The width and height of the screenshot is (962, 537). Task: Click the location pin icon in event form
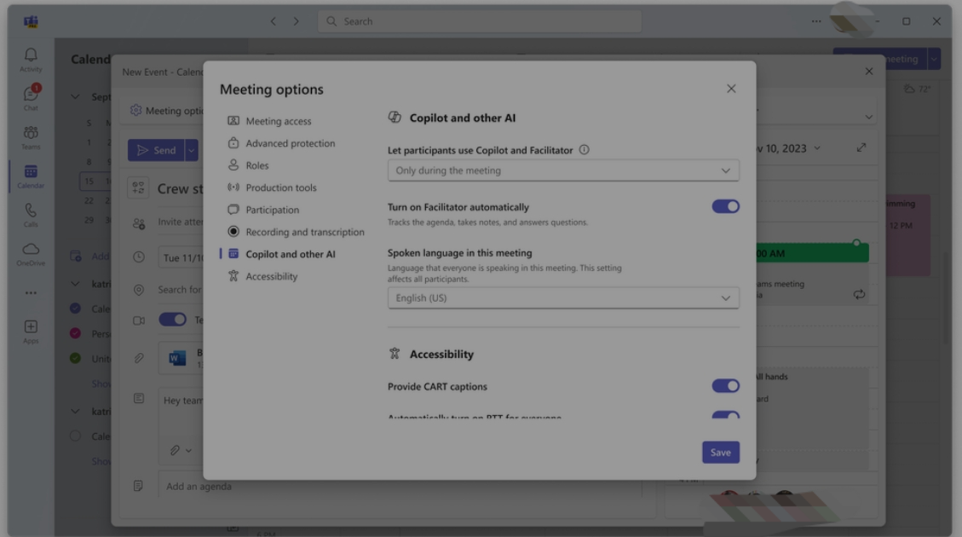tap(139, 290)
